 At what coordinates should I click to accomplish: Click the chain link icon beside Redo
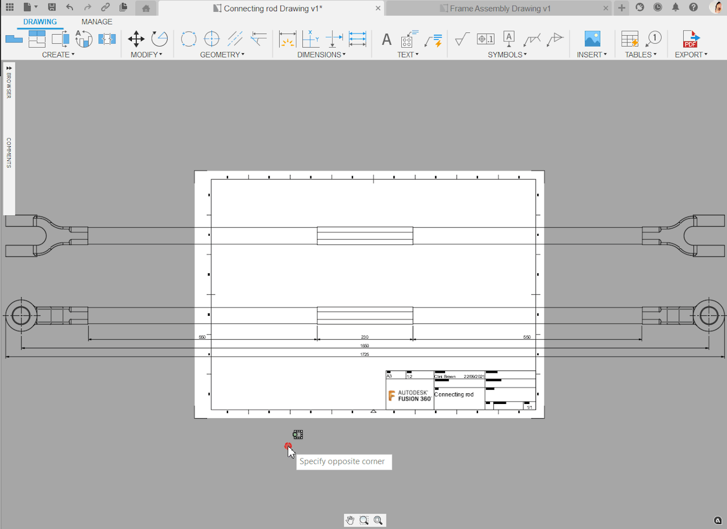105,7
